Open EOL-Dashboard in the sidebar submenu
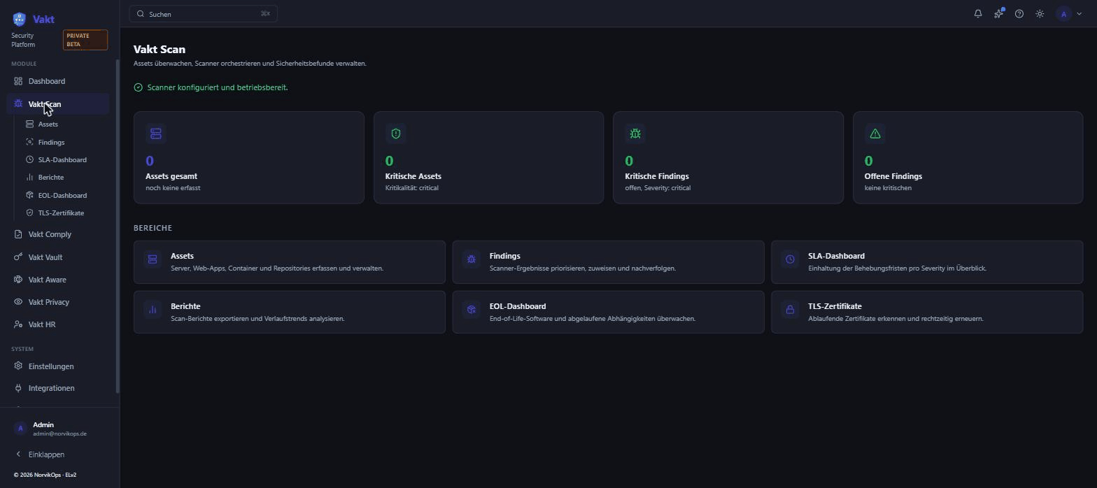Image resolution: width=1097 pixels, height=488 pixels. 63,195
